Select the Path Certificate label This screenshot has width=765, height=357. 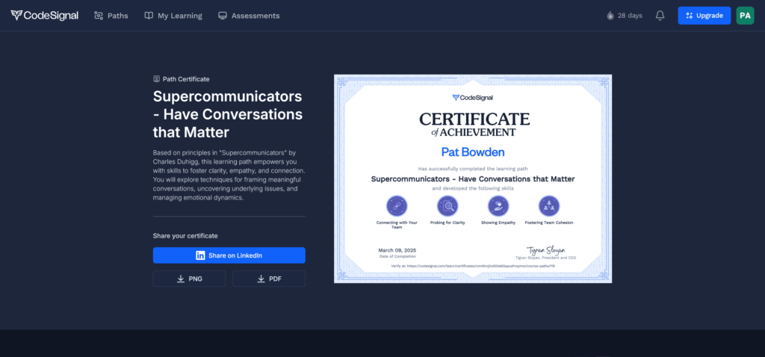tap(186, 78)
